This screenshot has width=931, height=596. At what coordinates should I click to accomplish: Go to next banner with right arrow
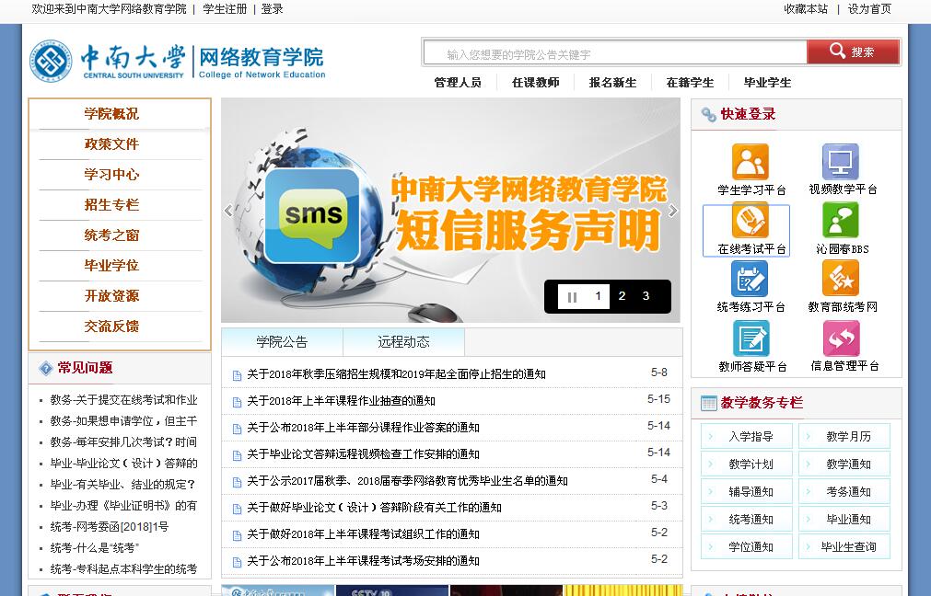tap(673, 211)
